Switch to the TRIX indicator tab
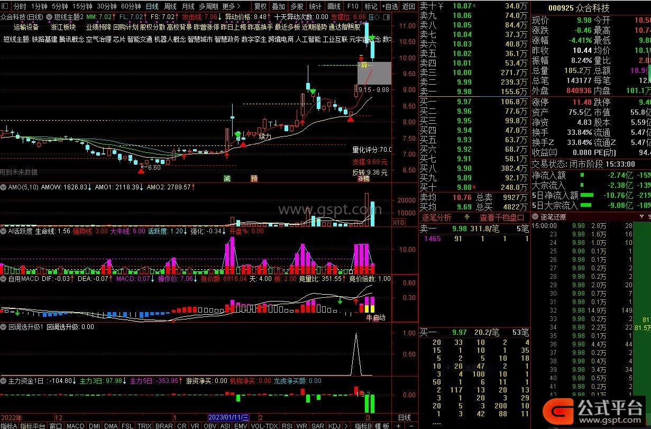 144,425
